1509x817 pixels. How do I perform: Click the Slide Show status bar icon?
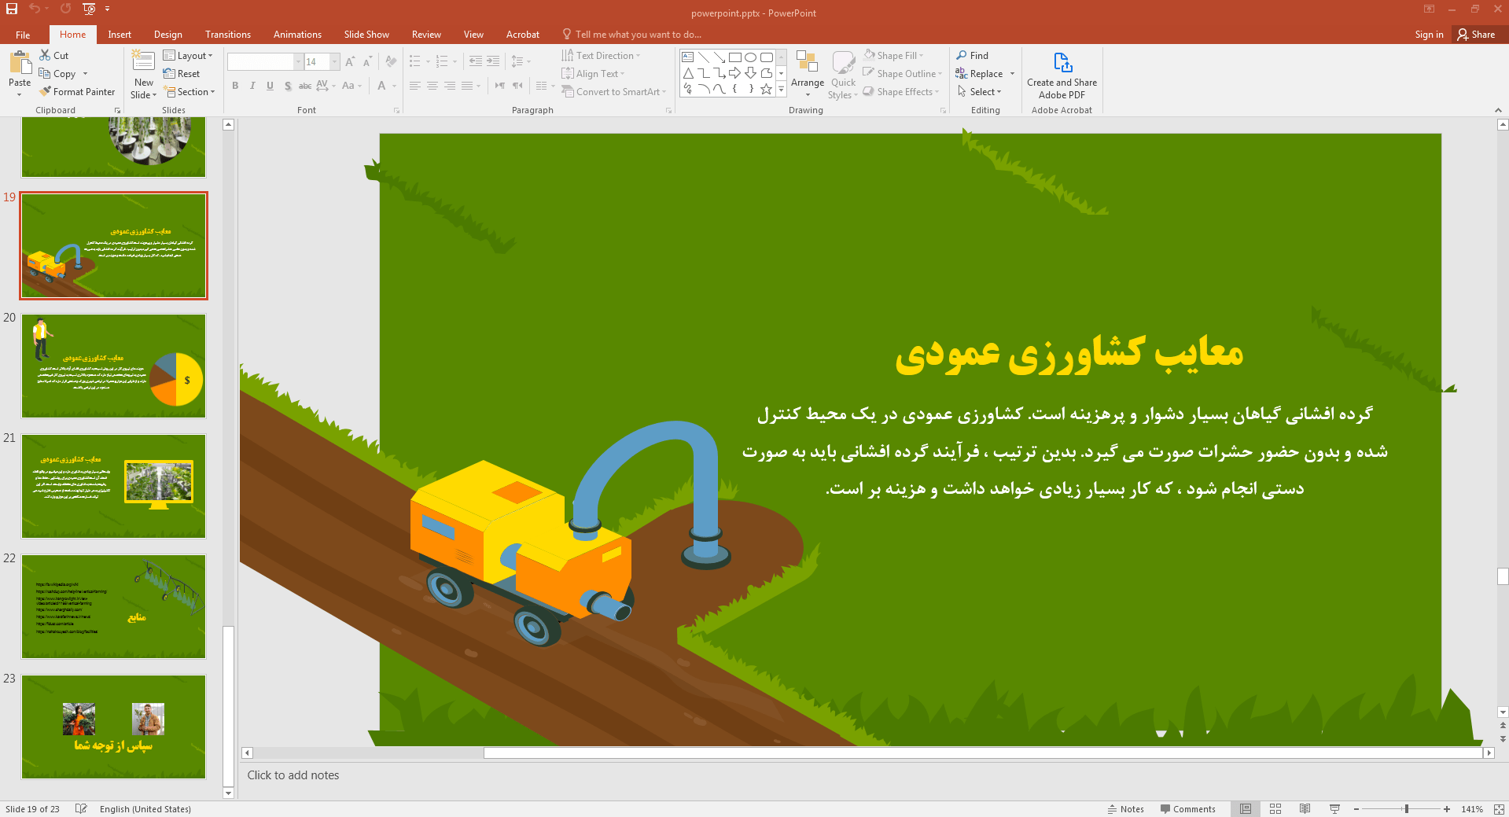1334,808
